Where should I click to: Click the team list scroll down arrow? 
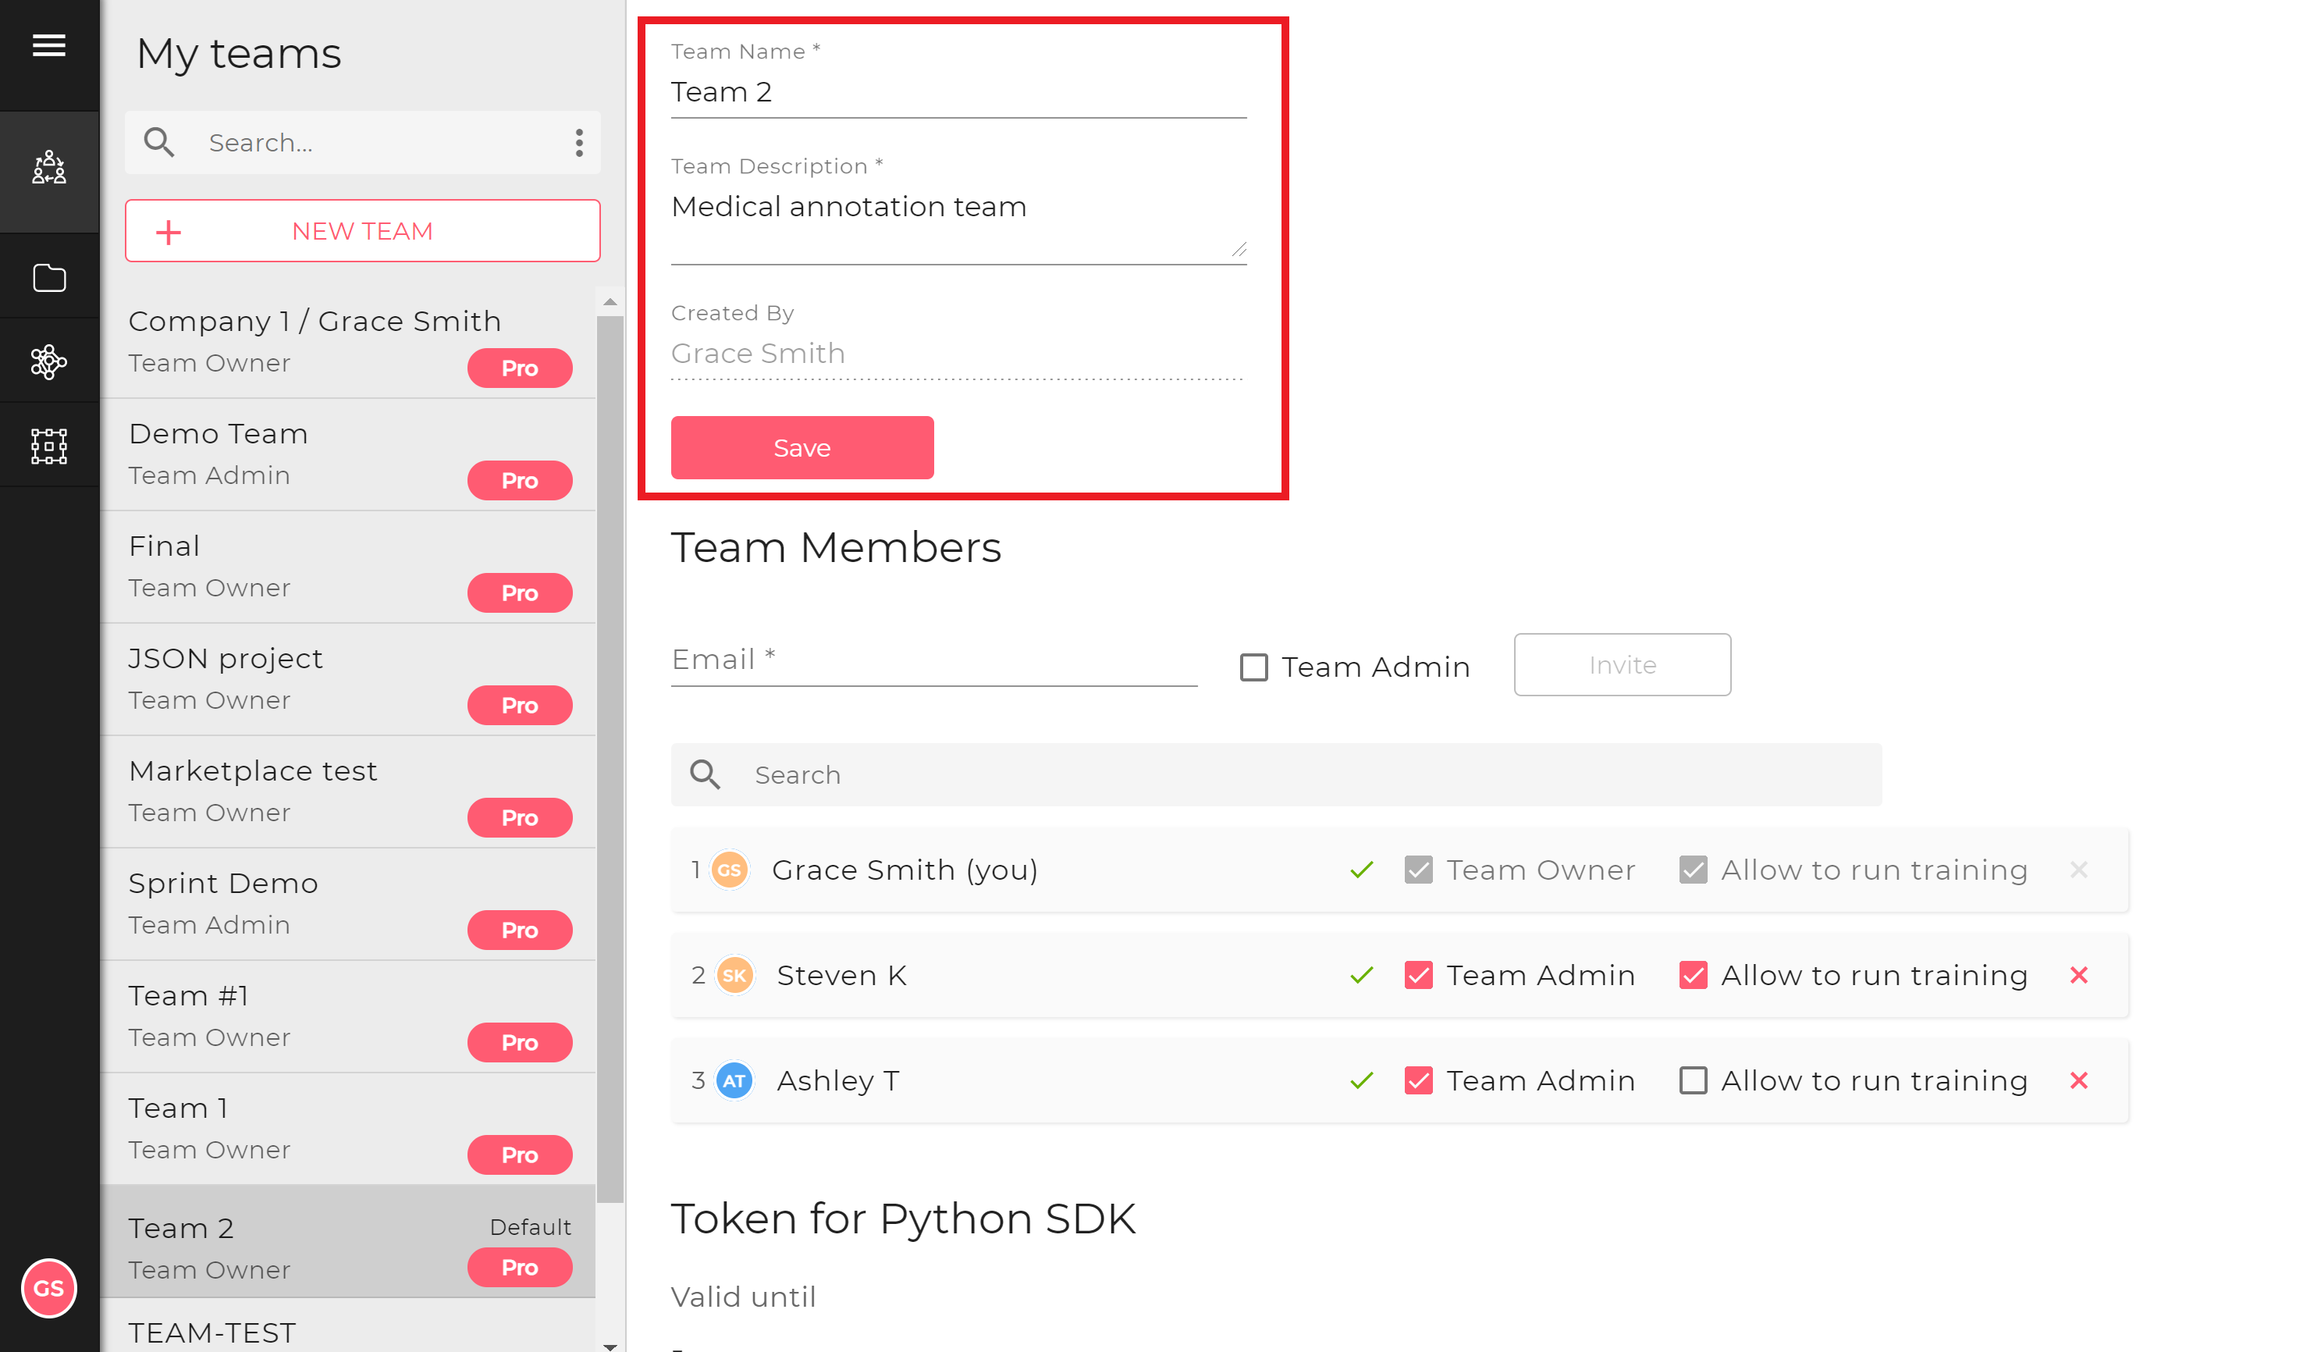pyautogui.click(x=610, y=1345)
